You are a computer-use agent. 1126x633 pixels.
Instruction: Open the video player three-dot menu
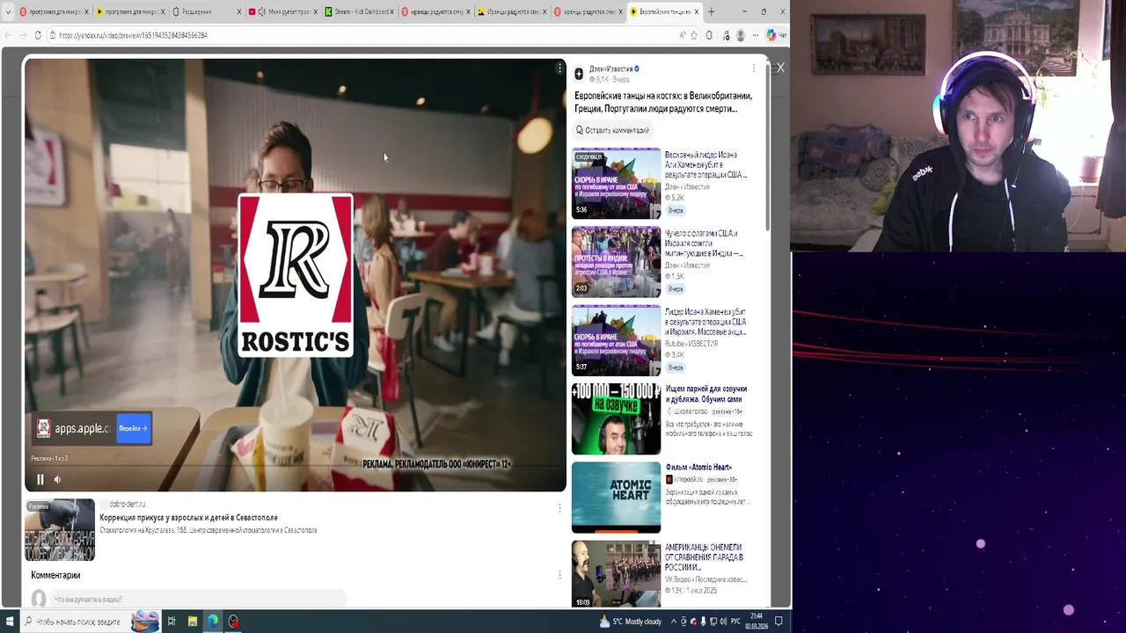[x=559, y=68]
